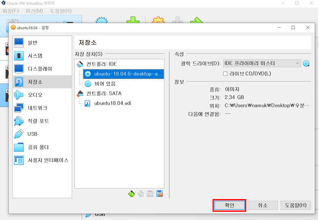
Task: Click the 확인 button
Action: [229, 205]
